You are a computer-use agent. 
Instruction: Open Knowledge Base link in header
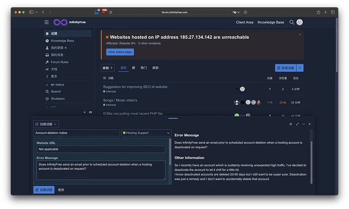(271, 22)
